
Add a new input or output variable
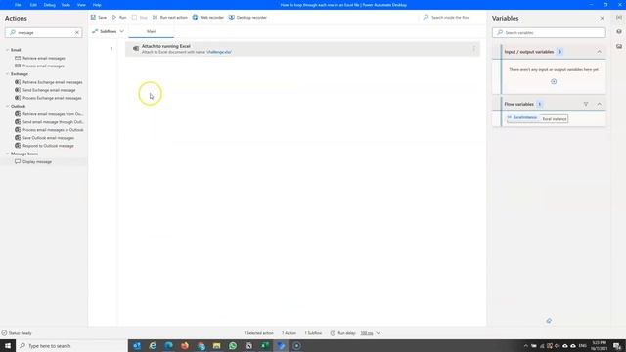pyautogui.click(x=554, y=81)
